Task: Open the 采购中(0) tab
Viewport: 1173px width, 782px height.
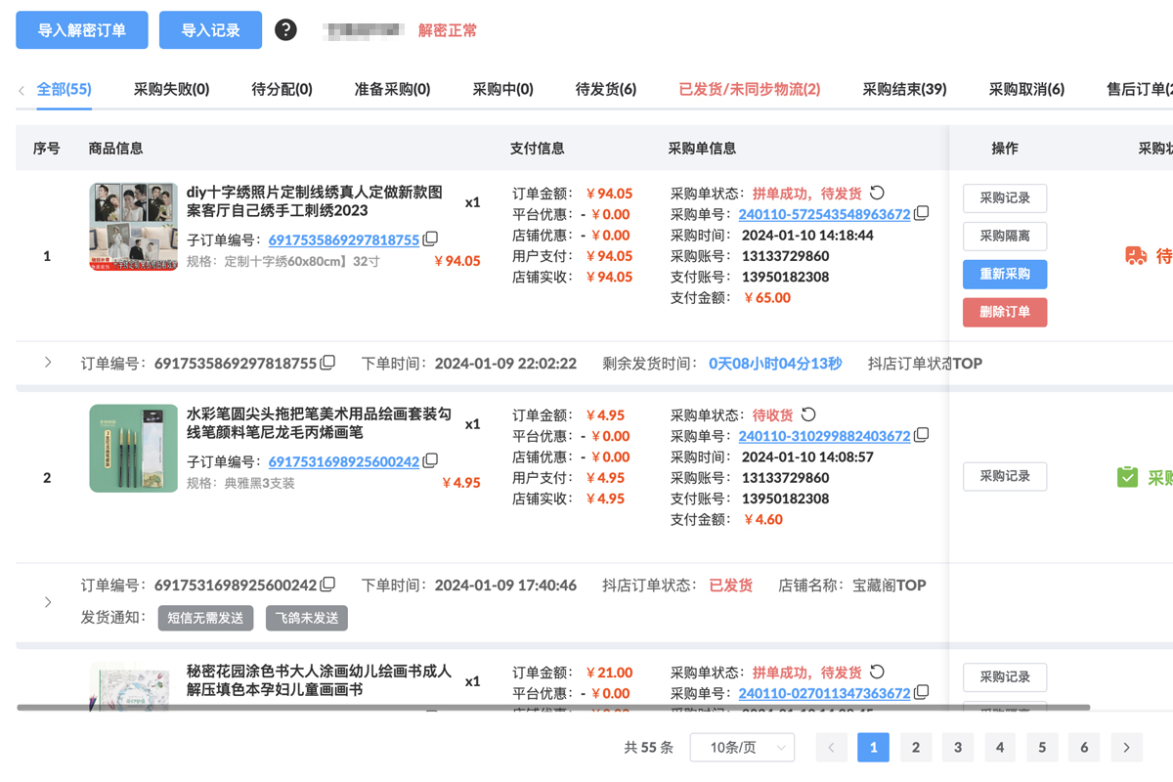Action: pos(502,89)
